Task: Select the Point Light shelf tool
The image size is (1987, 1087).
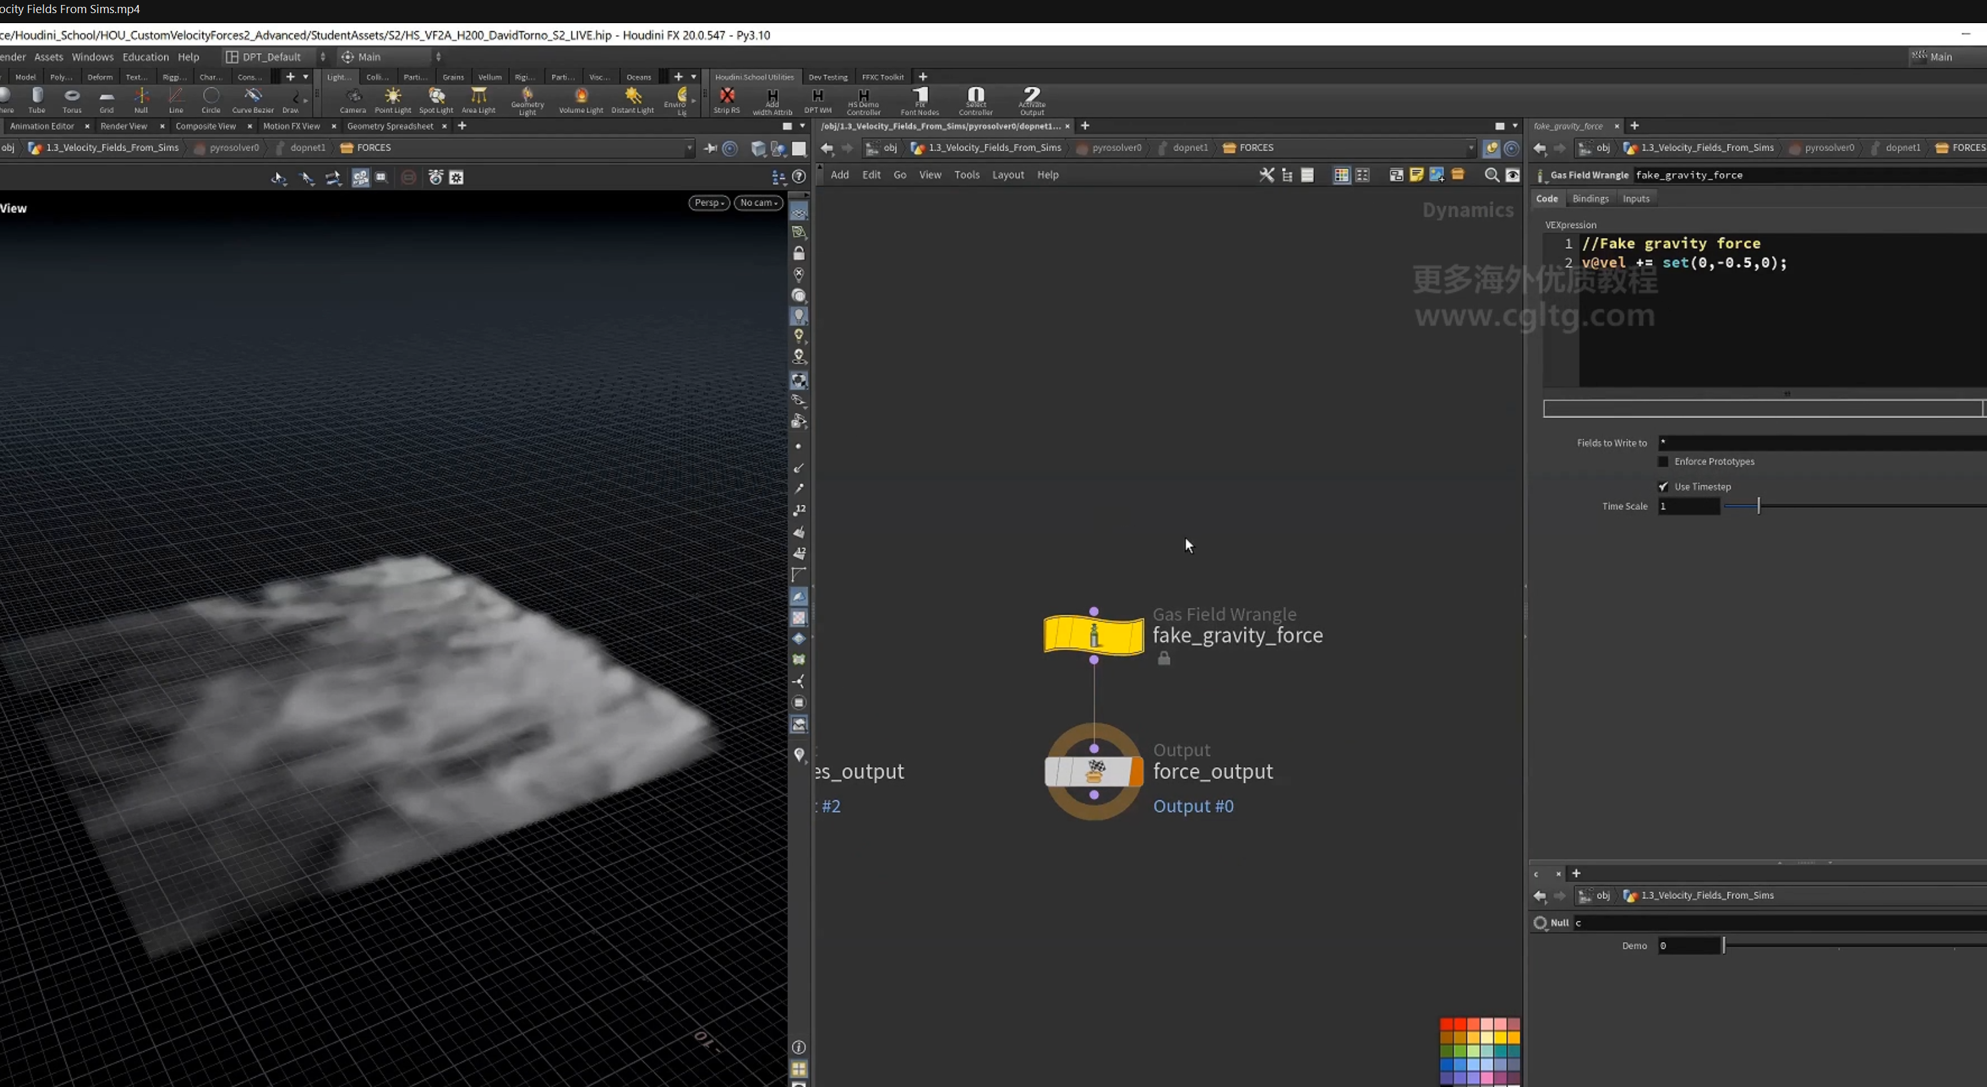Action: [393, 100]
